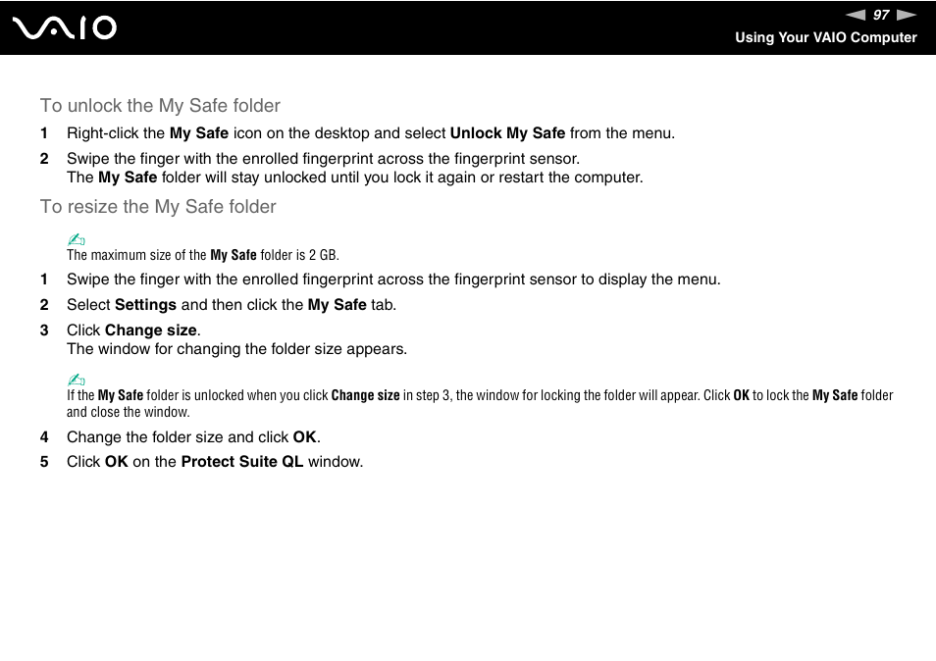Image resolution: width=936 pixels, height=661 pixels.
Task: Click the VAIO logo
Action: tap(65, 28)
